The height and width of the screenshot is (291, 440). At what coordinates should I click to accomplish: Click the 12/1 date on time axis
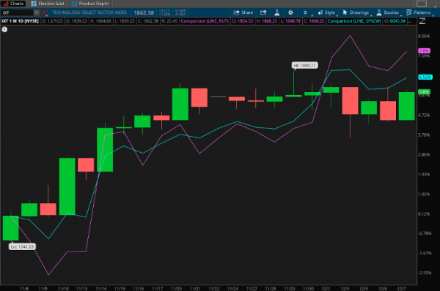click(326, 289)
